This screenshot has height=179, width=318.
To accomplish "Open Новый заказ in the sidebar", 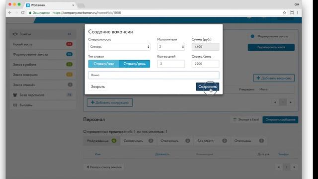I will tap(43, 44).
